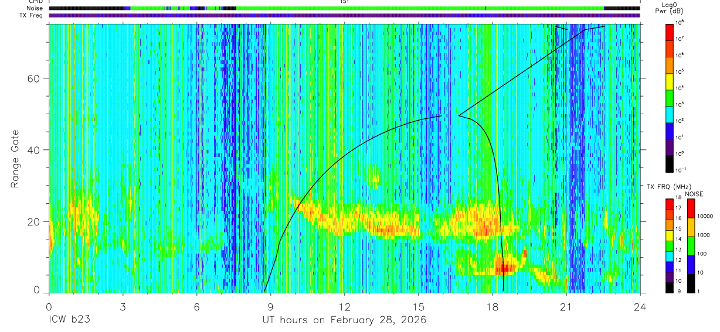
Task: Click the "24" hour tick on the x-axis
Action: click(x=640, y=306)
